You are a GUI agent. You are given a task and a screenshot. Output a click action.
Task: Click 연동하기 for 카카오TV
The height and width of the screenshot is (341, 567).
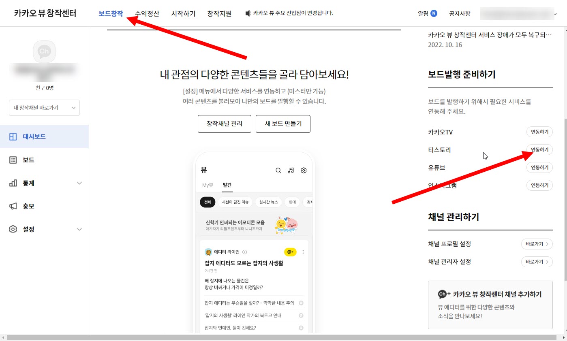click(x=539, y=132)
